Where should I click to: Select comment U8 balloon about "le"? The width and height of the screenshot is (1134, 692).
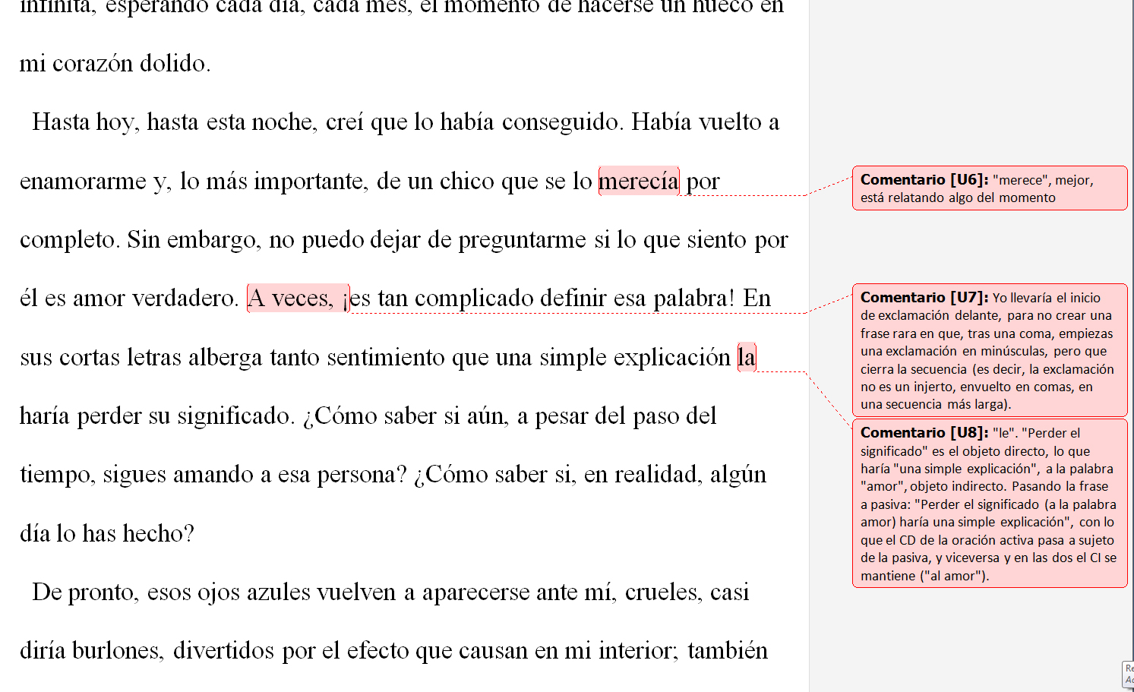click(990, 503)
